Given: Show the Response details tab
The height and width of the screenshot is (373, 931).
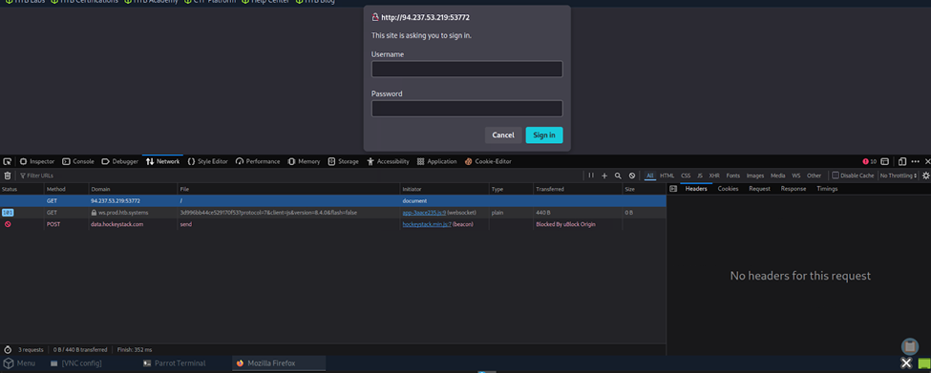Looking at the screenshot, I should tap(793, 189).
